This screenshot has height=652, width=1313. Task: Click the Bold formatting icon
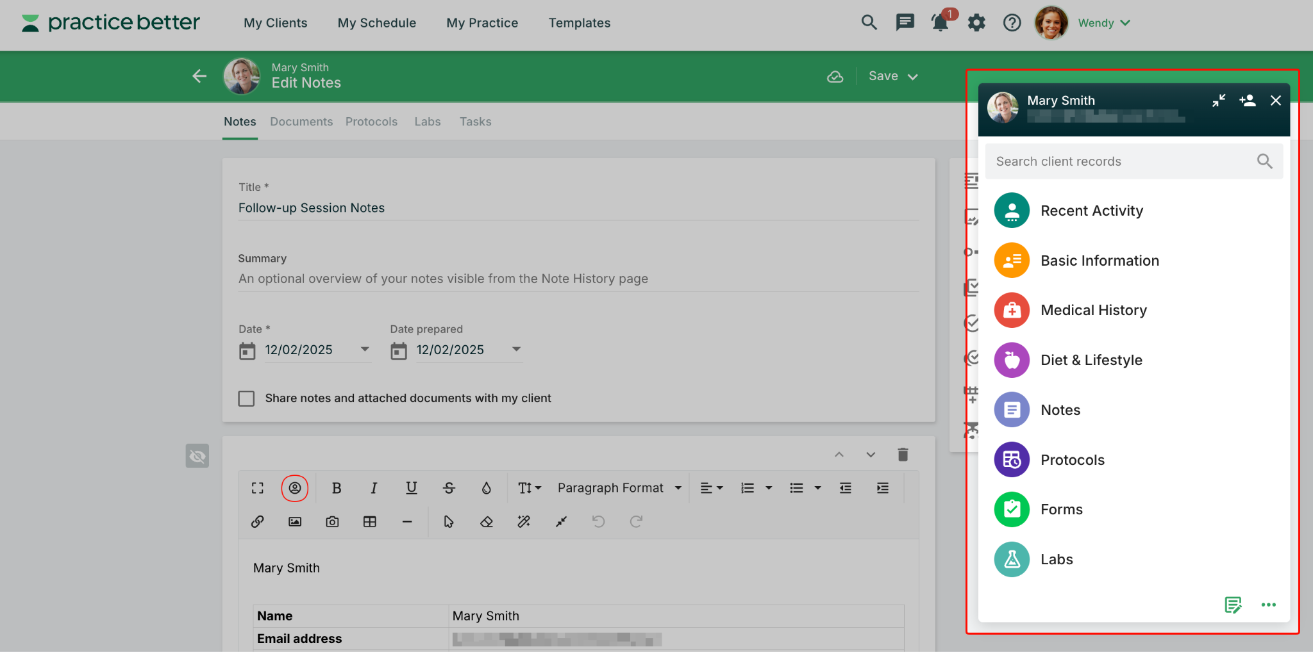pyautogui.click(x=336, y=488)
